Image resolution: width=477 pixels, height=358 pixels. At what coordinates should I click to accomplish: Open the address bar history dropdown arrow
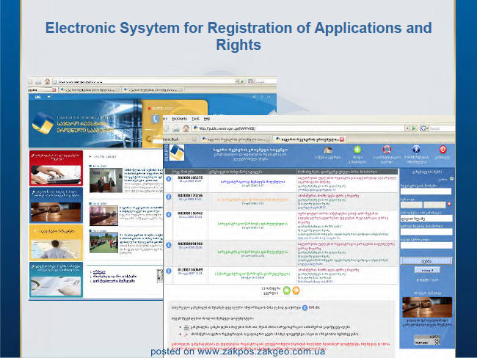click(407, 128)
